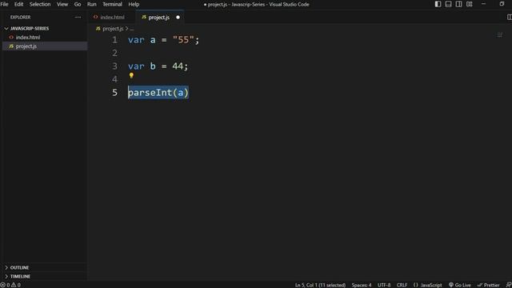Toggle the bottom Panel layout icon
Screen dimensions: 512x288
click(x=448, y=4)
